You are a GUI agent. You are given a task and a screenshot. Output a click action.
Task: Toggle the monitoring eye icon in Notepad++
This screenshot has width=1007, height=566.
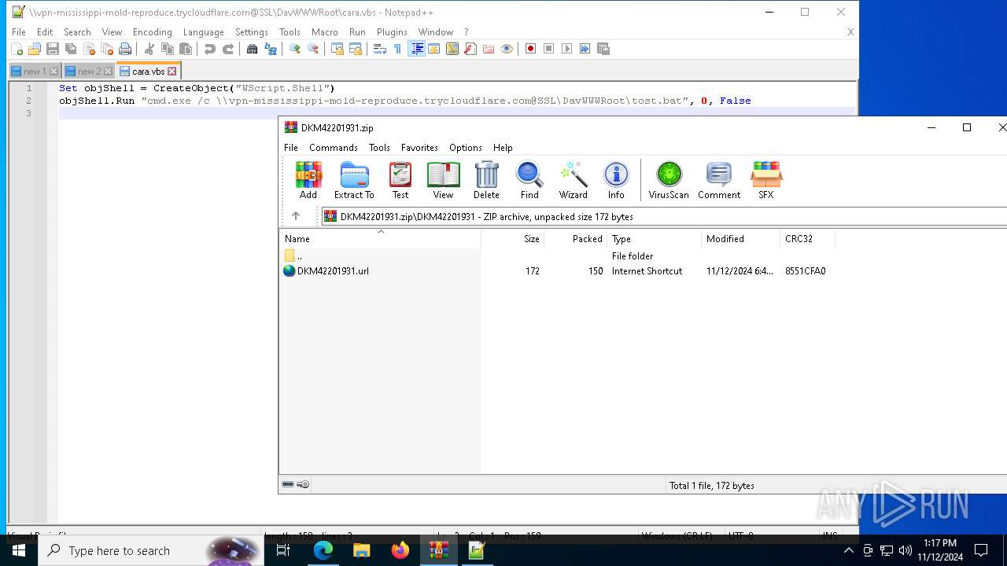(507, 49)
